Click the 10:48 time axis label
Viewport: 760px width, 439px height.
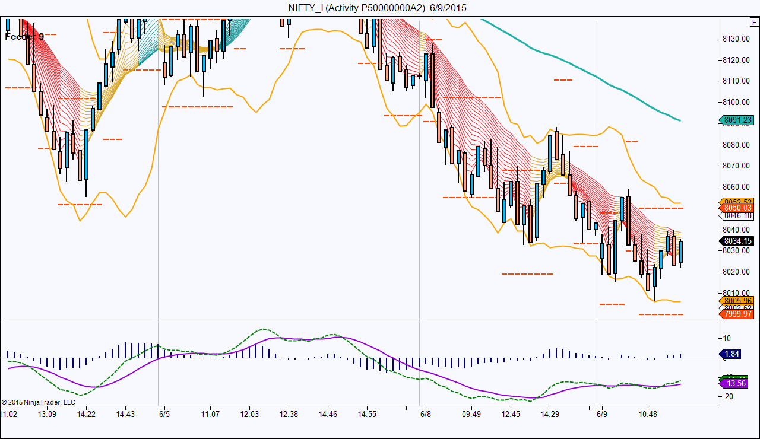coord(648,414)
